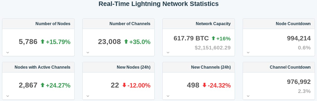Expand the New Nodes (24h) card chevron
Image resolution: width=317 pixels, height=101 pixels.
click(88, 96)
